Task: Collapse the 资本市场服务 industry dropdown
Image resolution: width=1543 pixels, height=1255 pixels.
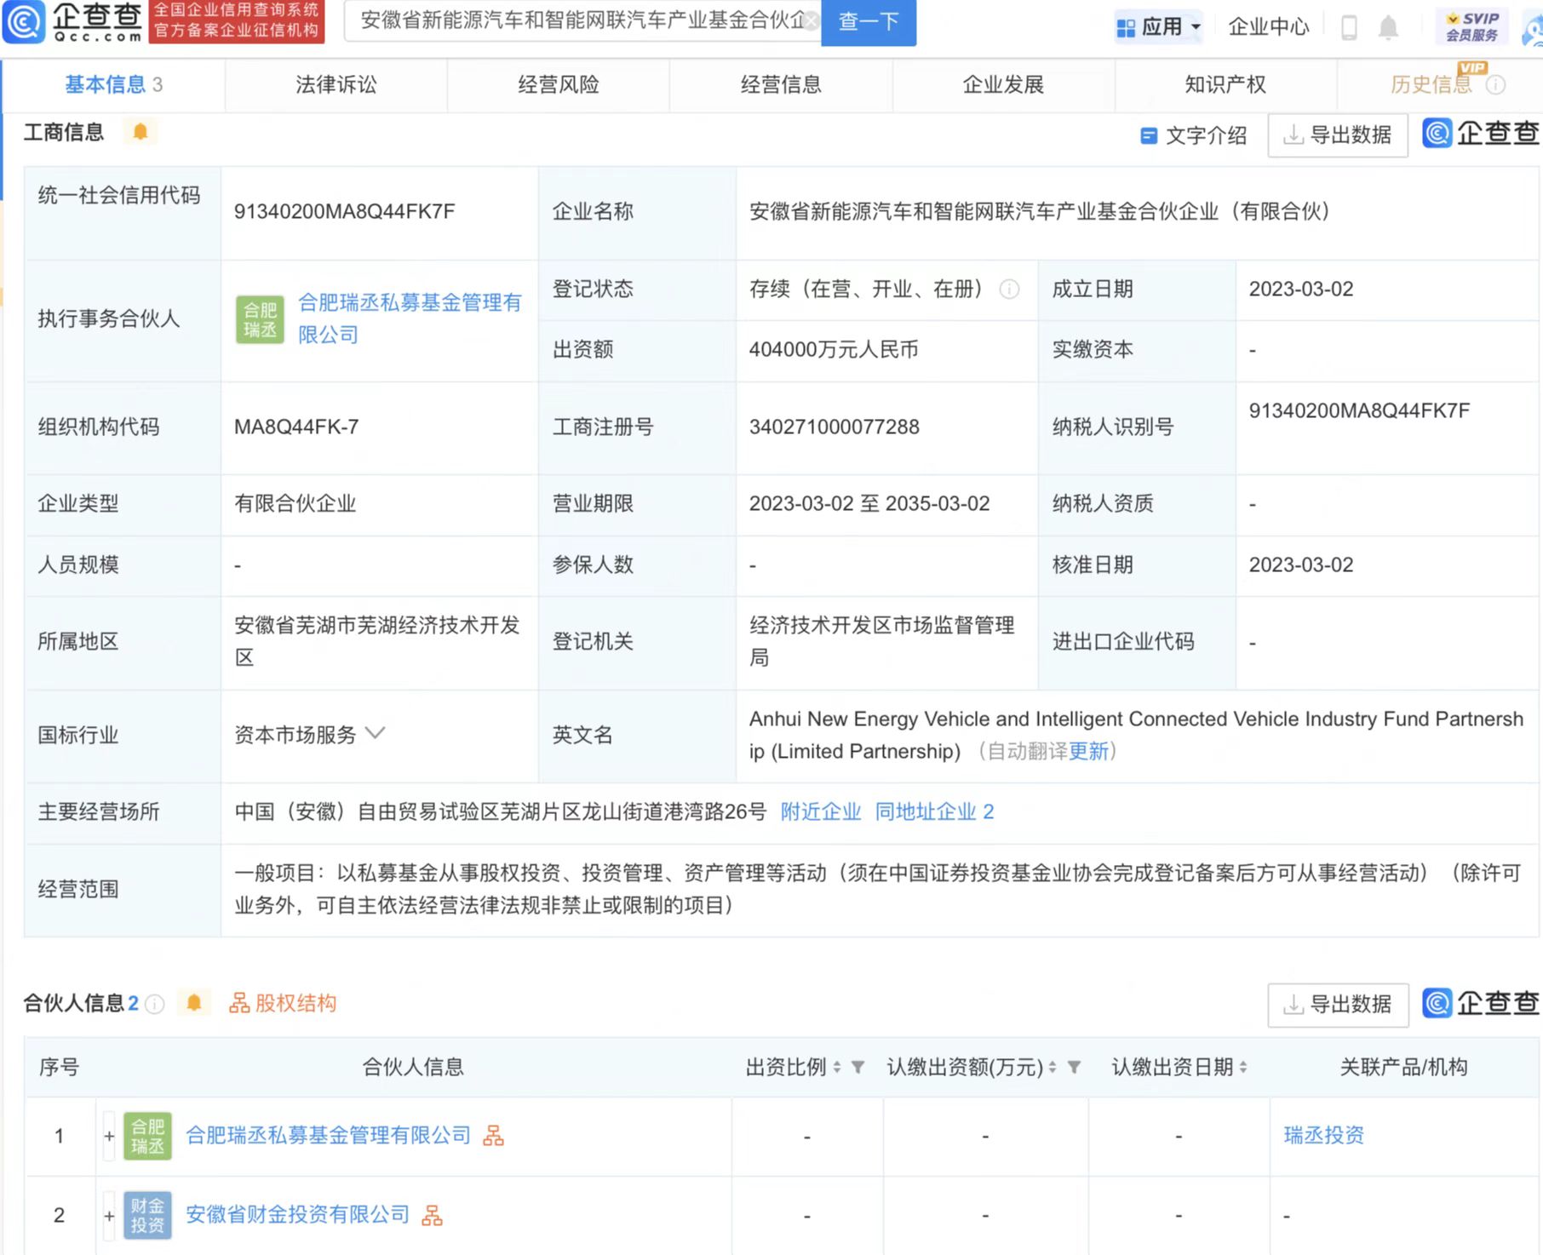Action: [375, 733]
